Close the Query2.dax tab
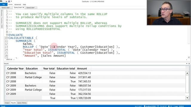 click(x=23, y=7)
